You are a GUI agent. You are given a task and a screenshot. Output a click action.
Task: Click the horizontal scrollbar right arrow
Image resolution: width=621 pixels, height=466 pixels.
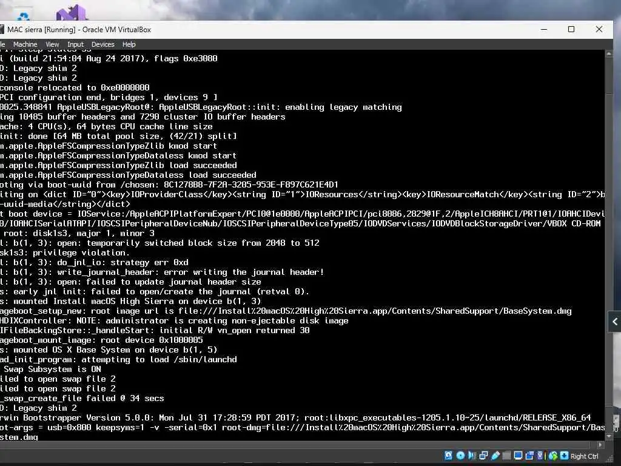pos(600,445)
